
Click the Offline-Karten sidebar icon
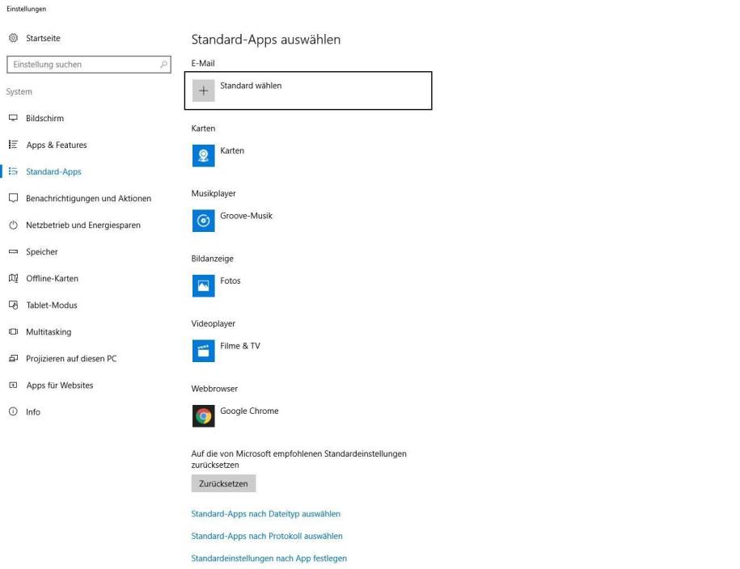15,278
